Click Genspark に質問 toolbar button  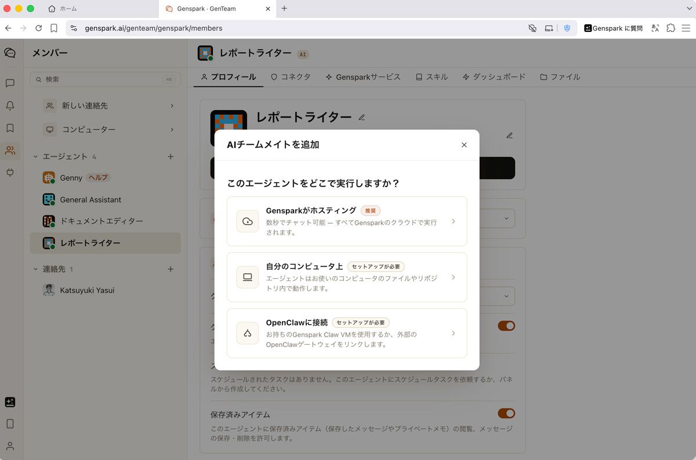(613, 28)
